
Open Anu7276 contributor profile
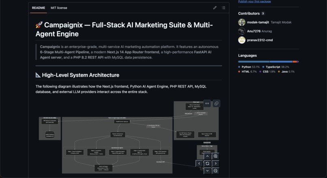(254, 31)
